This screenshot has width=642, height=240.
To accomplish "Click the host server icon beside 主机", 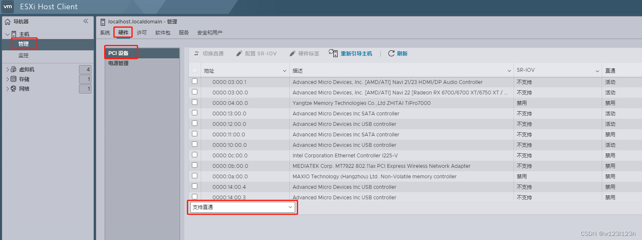I will [14, 34].
